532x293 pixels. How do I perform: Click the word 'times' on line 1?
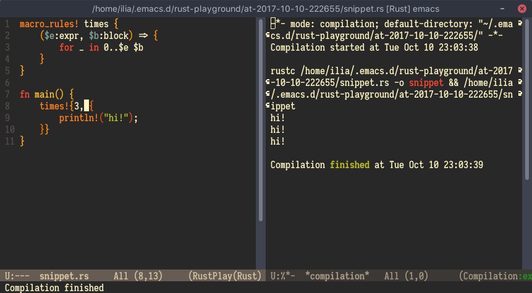click(x=96, y=23)
